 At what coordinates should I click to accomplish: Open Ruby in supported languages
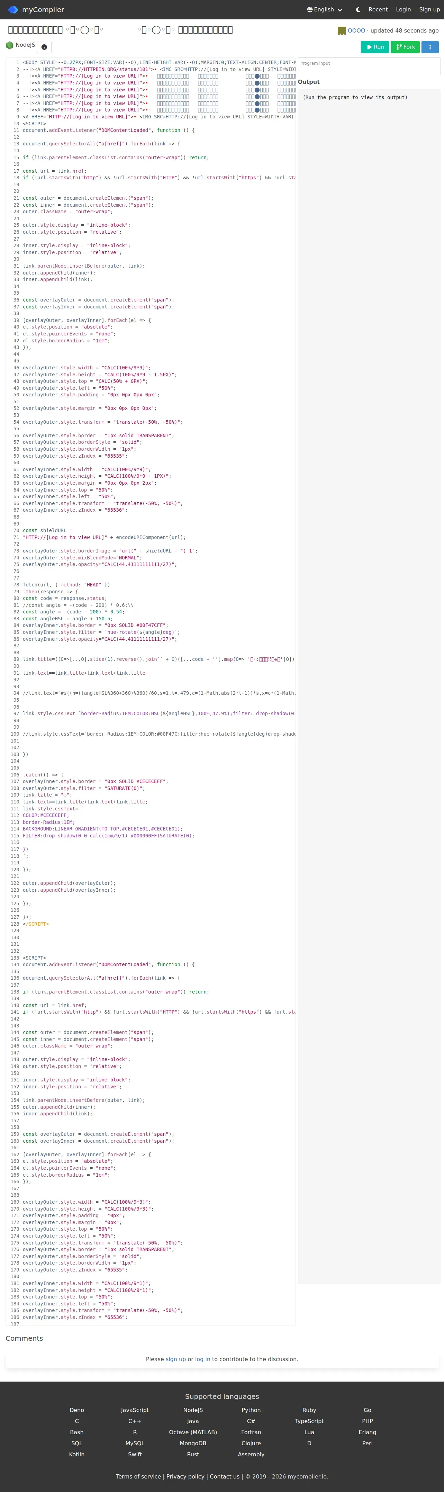(309, 1410)
